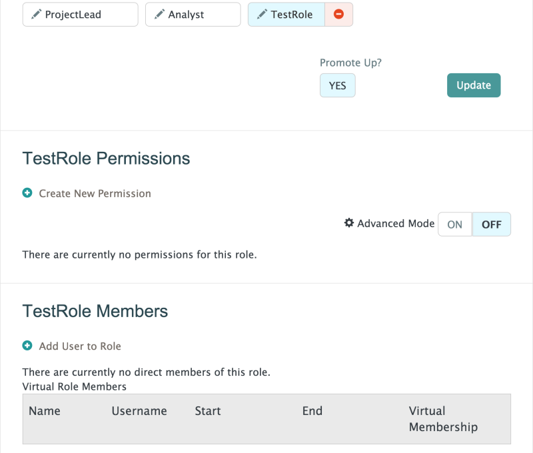This screenshot has width=533, height=453.
Task: Select the Analyst role tab
Action: click(193, 15)
